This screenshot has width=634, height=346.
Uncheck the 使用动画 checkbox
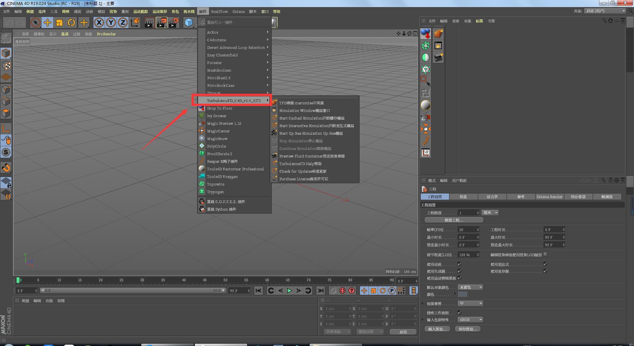(x=459, y=264)
